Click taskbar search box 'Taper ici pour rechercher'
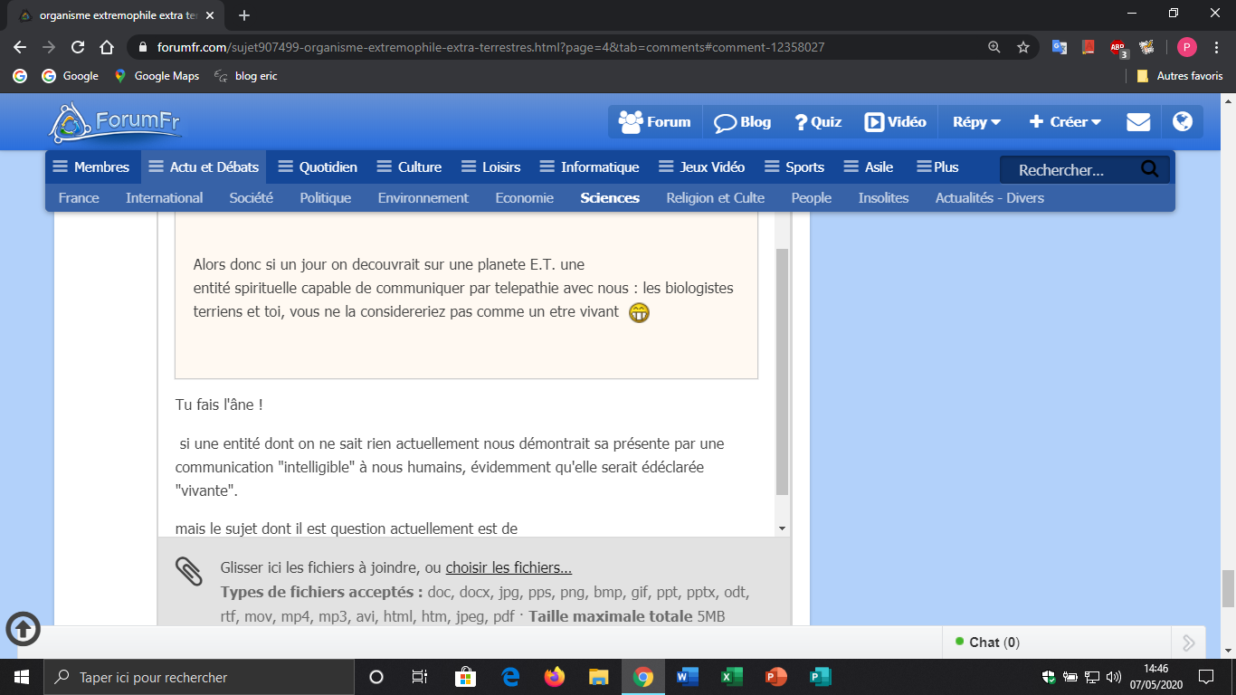Viewport: 1236px width, 695px height. [x=199, y=677]
